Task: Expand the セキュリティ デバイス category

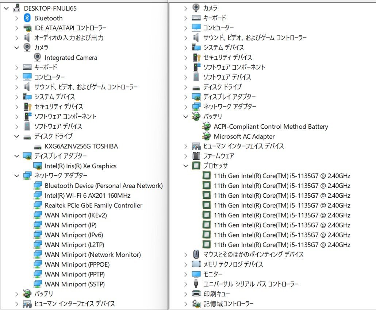Action: click(16, 106)
